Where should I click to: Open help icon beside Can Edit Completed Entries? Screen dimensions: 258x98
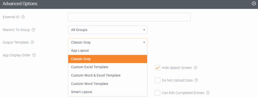tap(208, 93)
